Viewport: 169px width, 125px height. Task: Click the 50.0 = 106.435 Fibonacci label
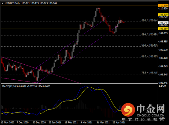(149, 45)
